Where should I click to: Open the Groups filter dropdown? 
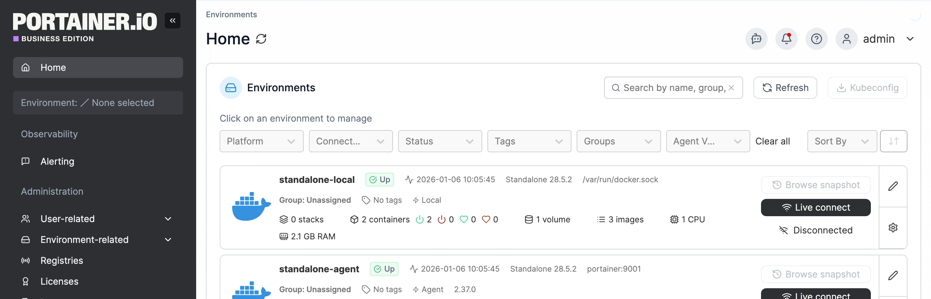(x=618, y=141)
